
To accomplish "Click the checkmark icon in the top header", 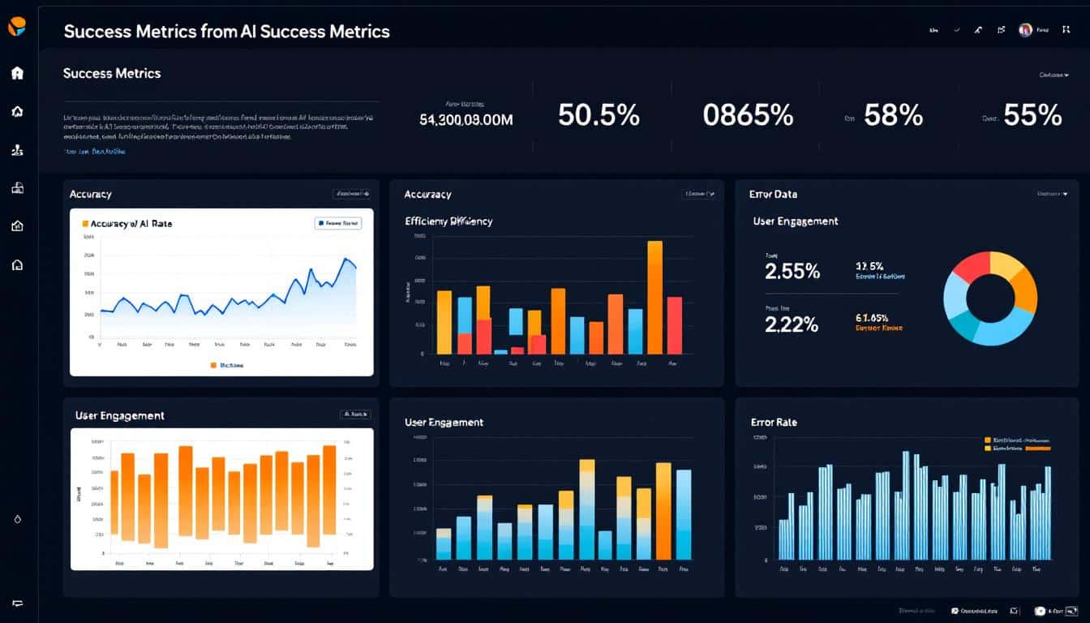I will click(x=957, y=30).
